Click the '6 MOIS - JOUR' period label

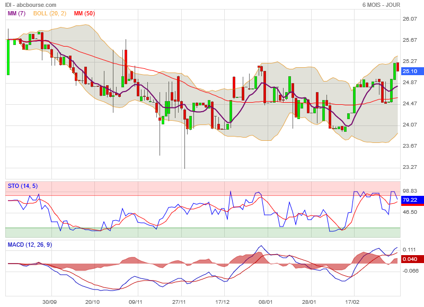coord(381,5)
